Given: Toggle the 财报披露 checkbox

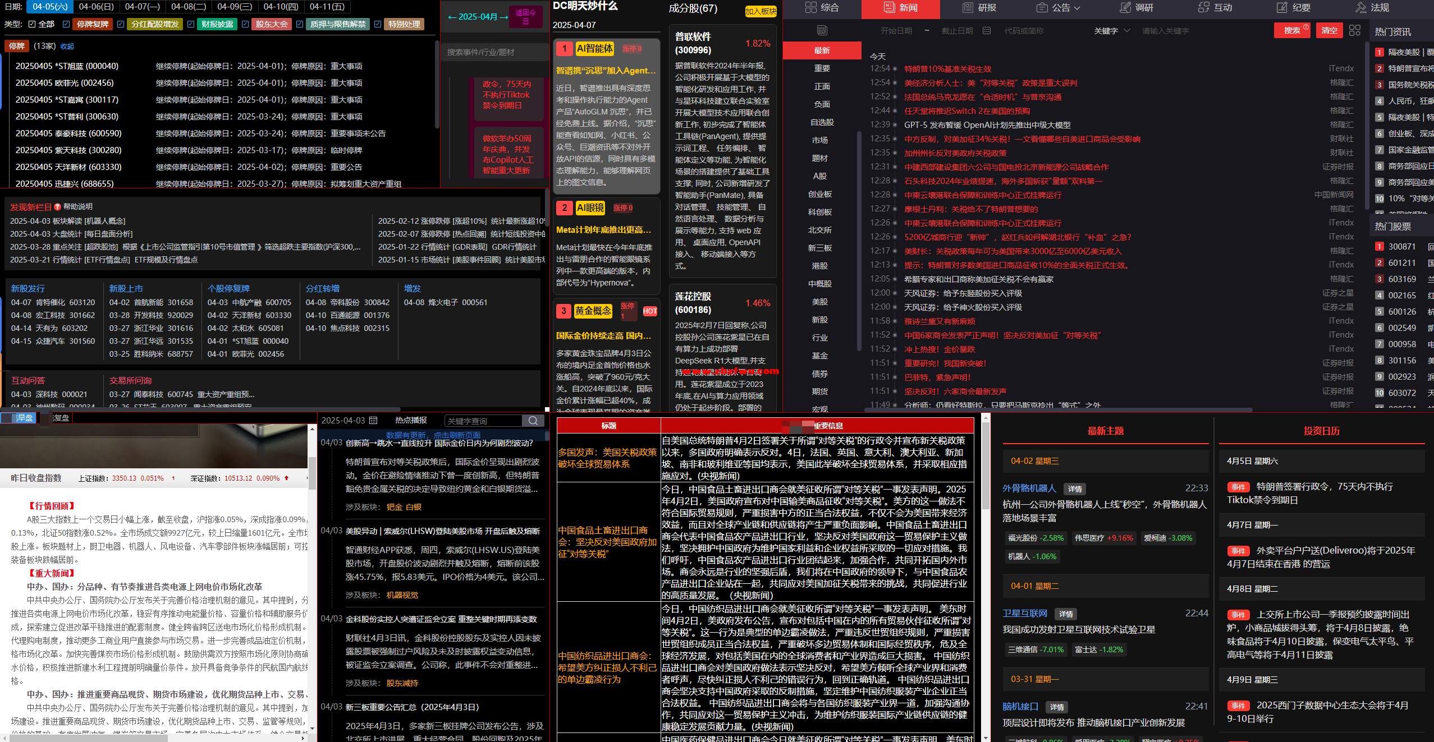Looking at the screenshot, I should pyautogui.click(x=190, y=24).
